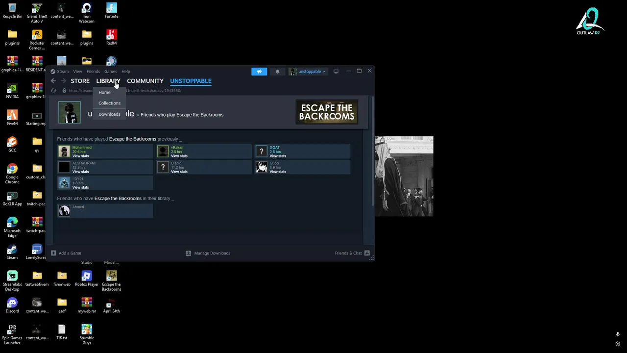Image resolution: width=627 pixels, height=353 pixels.
Task: Open the TIK.txt file on desktop
Action: click(x=62, y=332)
